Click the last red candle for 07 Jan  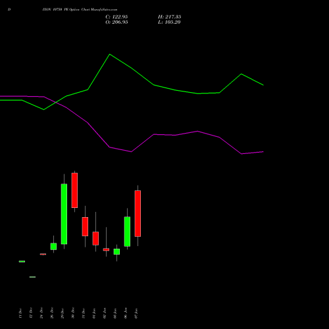point(138,213)
